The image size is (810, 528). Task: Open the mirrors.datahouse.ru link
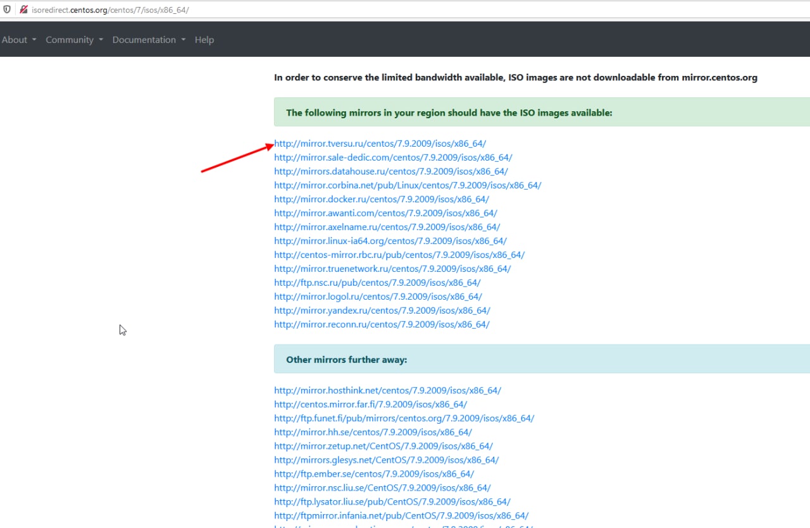(390, 171)
